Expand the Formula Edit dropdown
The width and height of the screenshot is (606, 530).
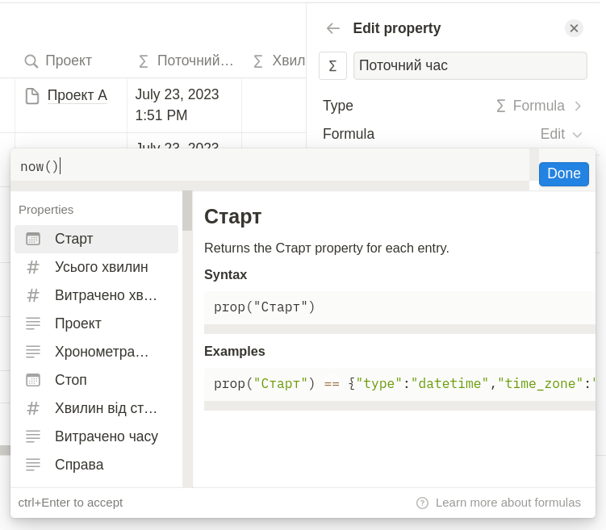coord(561,135)
